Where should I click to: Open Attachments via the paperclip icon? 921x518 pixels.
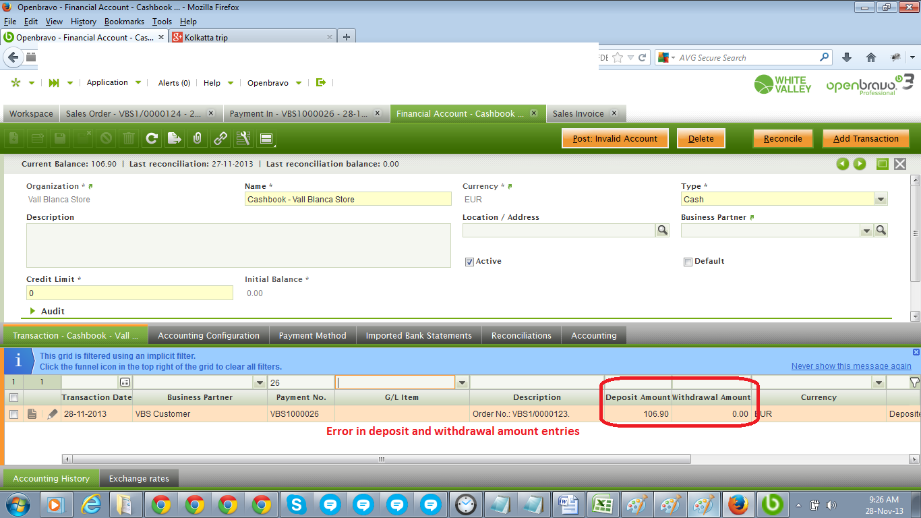197,138
